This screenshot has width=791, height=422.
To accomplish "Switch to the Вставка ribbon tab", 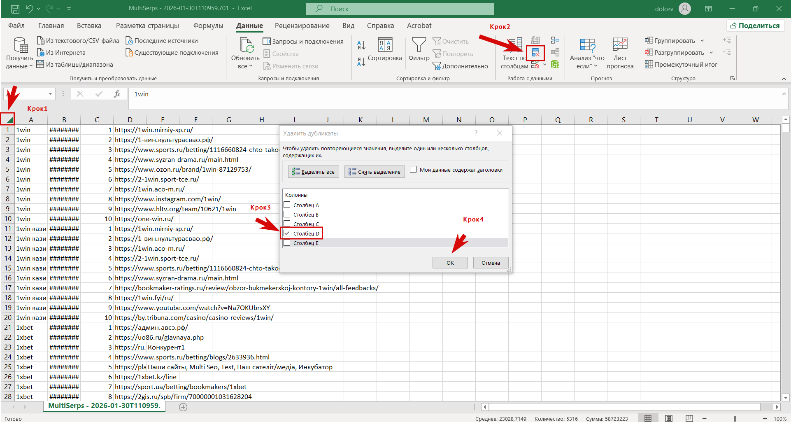I will pos(89,26).
